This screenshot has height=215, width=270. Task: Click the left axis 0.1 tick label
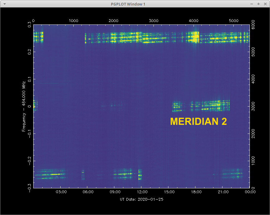pyautogui.click(x=29, y=79)
